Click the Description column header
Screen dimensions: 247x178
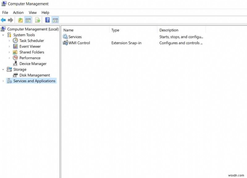(x=169, y=30)
